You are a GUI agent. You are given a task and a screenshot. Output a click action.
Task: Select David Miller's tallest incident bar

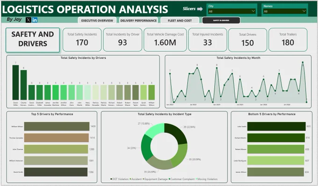(15, 82)
